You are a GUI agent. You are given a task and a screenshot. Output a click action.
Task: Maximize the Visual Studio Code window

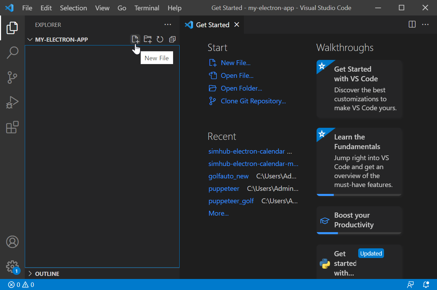point(401,8)
